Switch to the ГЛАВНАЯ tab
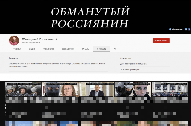The height and width of the screenshot is (126, 191). click(x=17, y=49)
